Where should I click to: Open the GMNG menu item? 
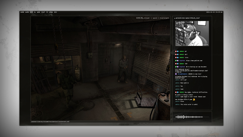pyautogui.click(x=51, y=12)
